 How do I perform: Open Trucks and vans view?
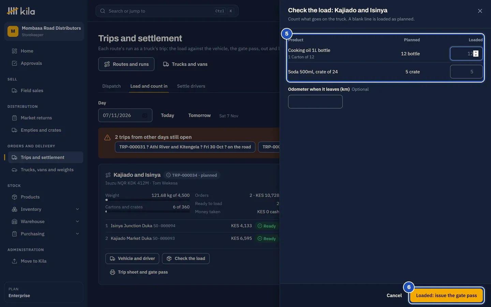point(185,64)
